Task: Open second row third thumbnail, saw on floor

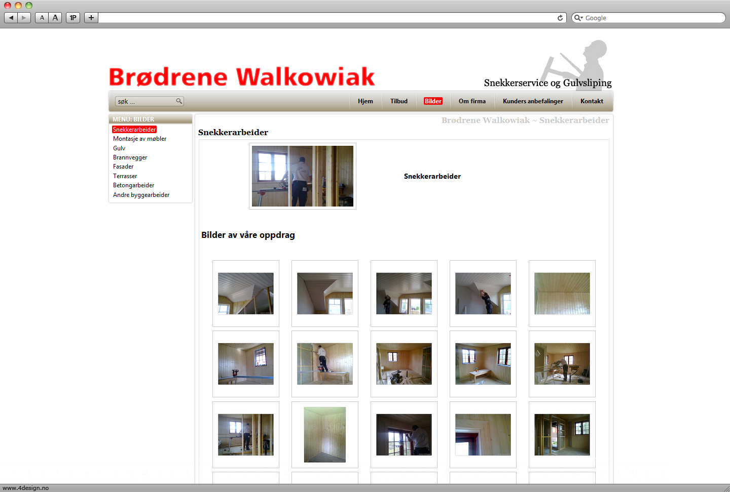Action: click(404, 364)
